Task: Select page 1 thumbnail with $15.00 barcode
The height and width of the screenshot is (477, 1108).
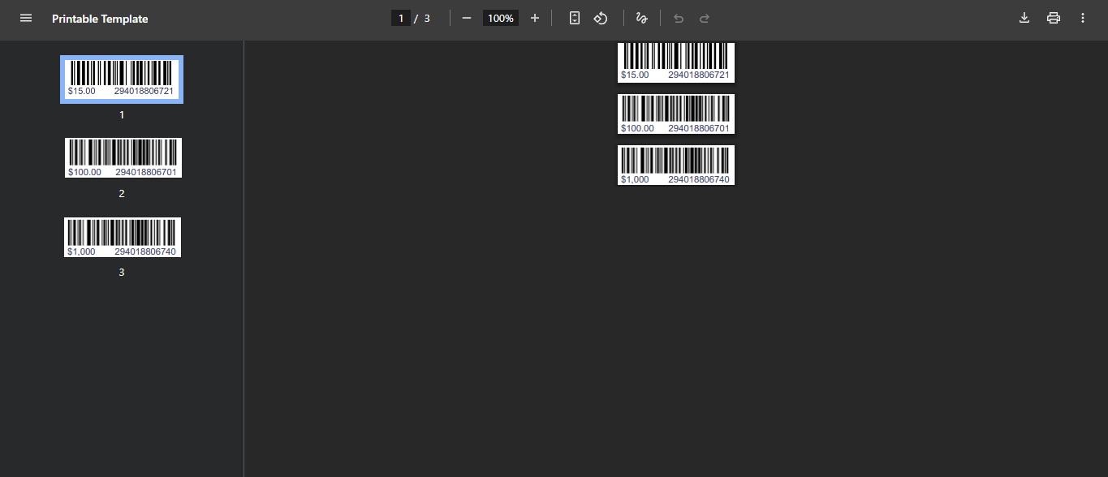Action: coord(122,79)
